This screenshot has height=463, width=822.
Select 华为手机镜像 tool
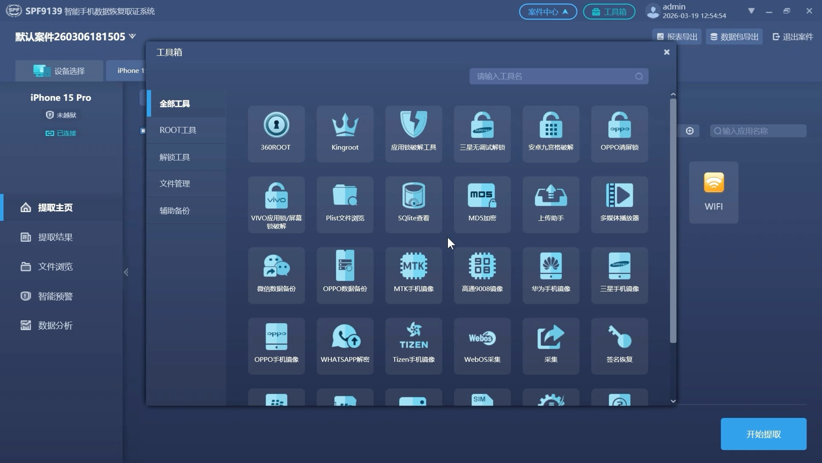tap(551, 275)
